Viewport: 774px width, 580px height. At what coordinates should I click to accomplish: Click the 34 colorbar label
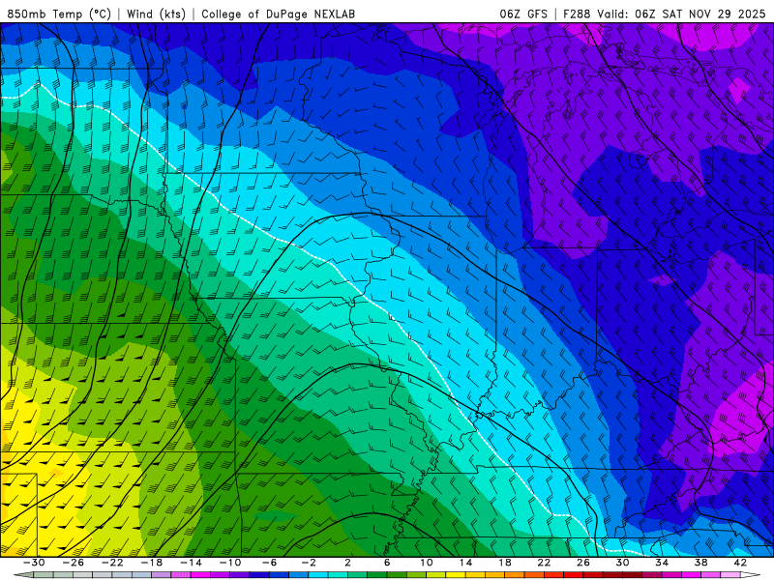[x=662, y=563]
